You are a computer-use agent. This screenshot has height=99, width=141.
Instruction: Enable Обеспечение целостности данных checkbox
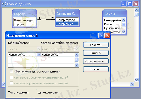(12, 71)
